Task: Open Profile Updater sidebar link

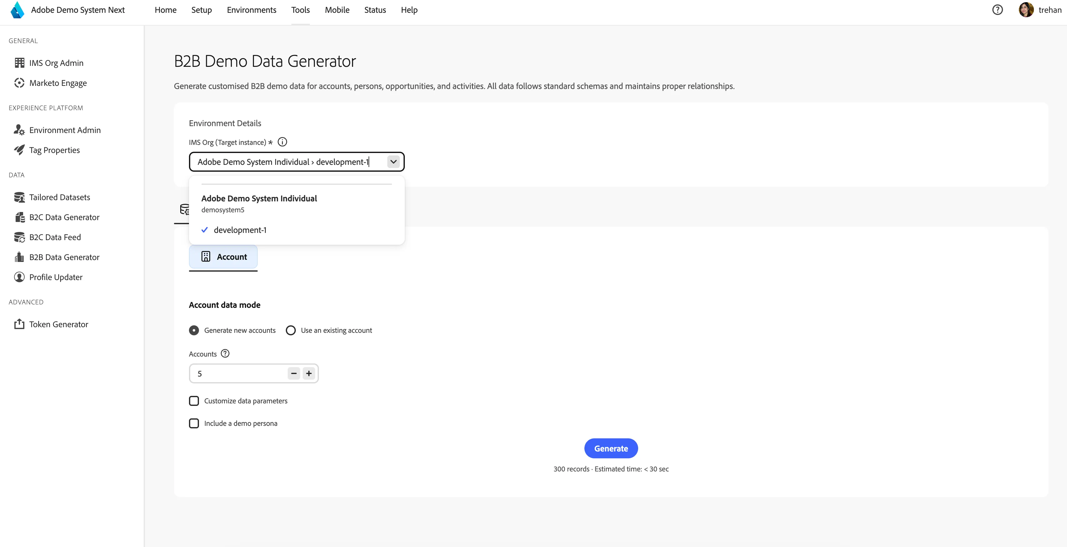Action: 56,277
